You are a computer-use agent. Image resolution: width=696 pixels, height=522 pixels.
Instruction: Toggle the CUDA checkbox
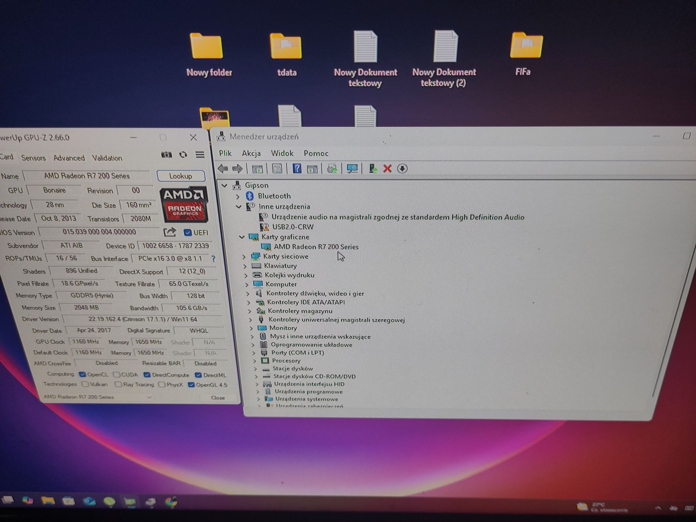click(117, 375)
